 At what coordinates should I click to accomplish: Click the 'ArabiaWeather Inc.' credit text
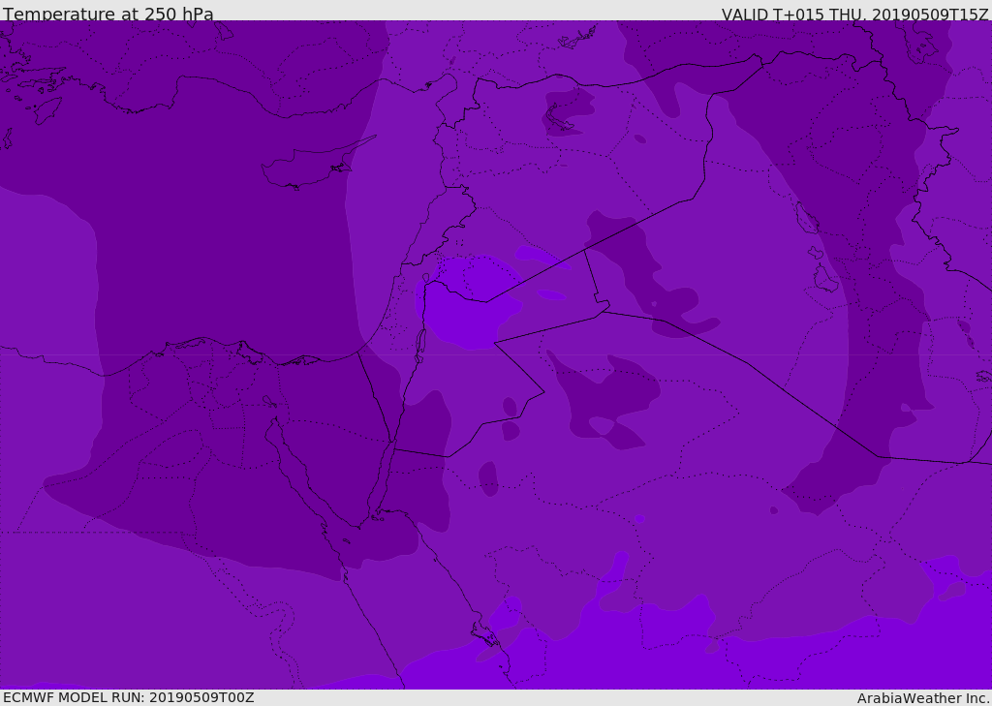point(923,698)
